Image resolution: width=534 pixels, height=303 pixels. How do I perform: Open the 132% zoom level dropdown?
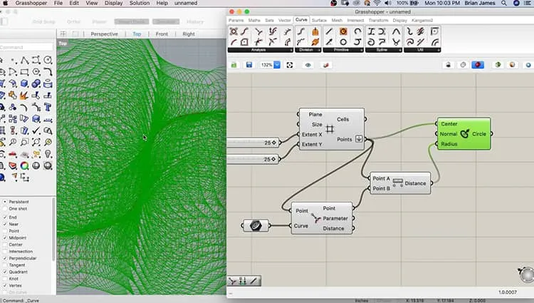277,65
